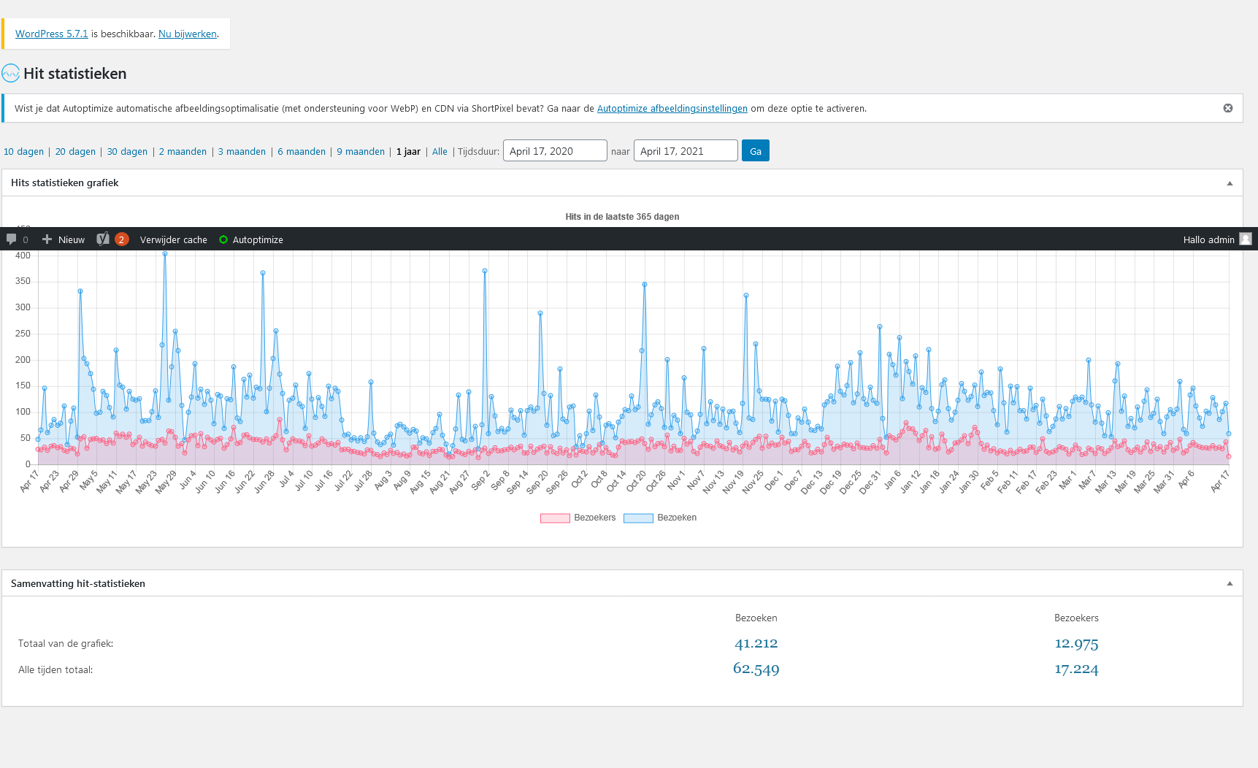Open the WordPress 5.7.1 link
Screen dimensions: 1258x768
(x=51, y=34)
